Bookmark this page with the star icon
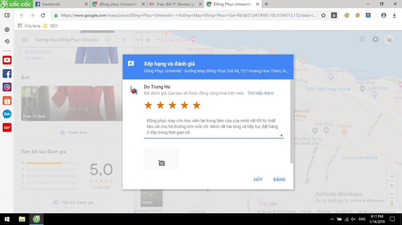Viewport: 402px width, 225px height. (323, 15)
